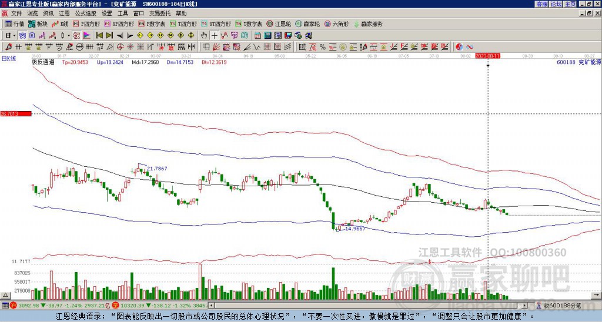The width and height of the screenshot is (602, 322).
Task: Click the Up=19.2424 indicator value
Action: [x=110, y=62]
